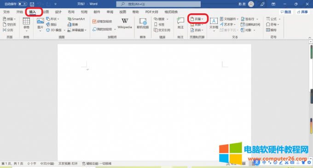The height and width of the screenshot is (168, 313).
Task: Insert SmartArt graphic
Action: [x=76, y=19]
